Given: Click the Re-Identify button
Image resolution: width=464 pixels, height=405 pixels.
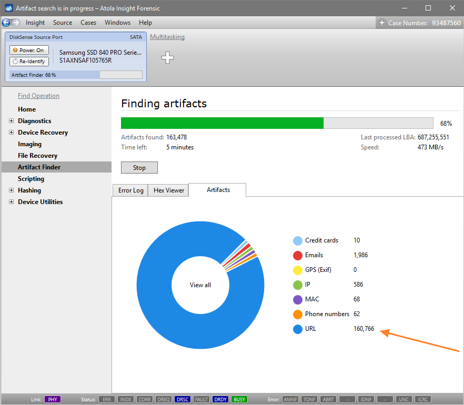Looking at the screenshot, I should point(29,62).
